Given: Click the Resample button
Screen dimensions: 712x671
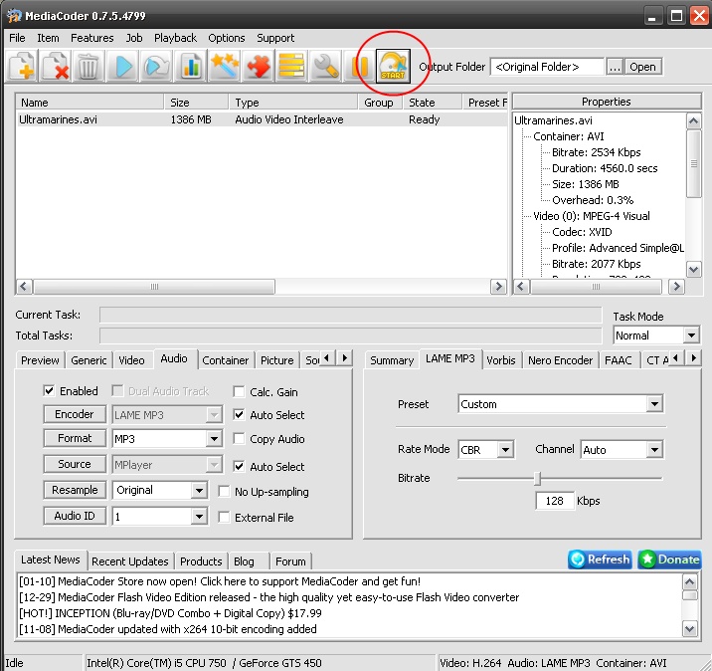Looking at the screenshot, I should (x=75, y=490).
